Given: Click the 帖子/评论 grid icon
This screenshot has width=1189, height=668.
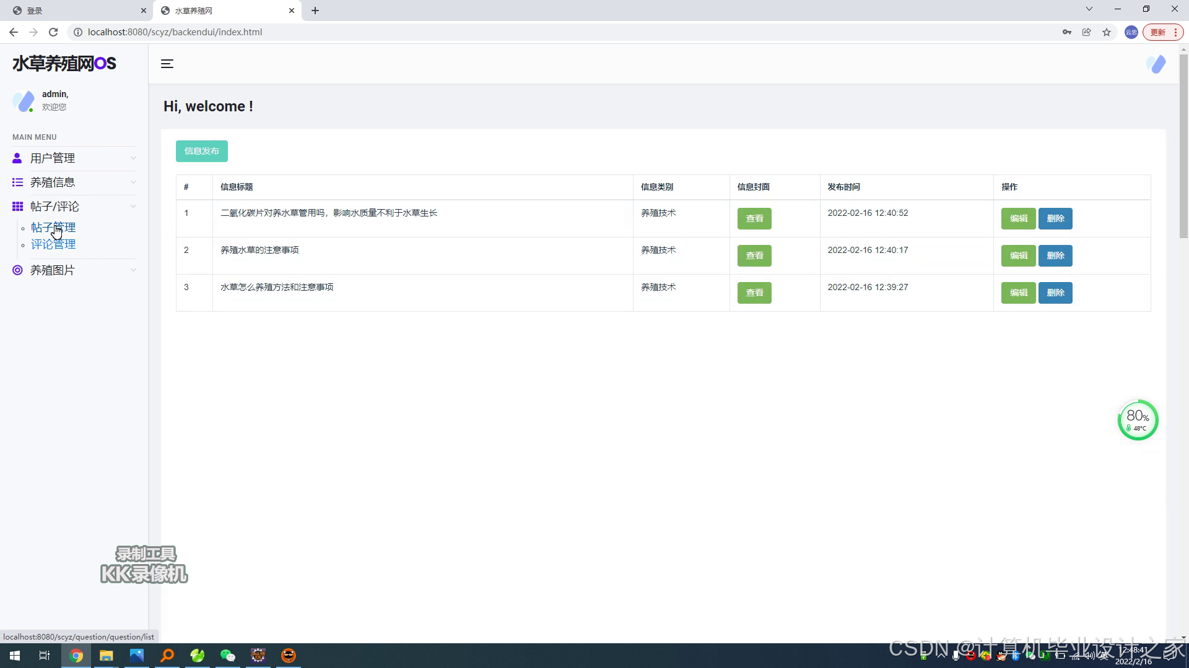Looking at the screenshot, I should click(17, 207).
